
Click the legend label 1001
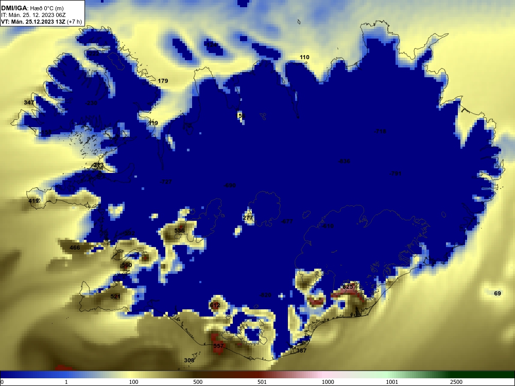pyautogui.click(x=392, y=382)
